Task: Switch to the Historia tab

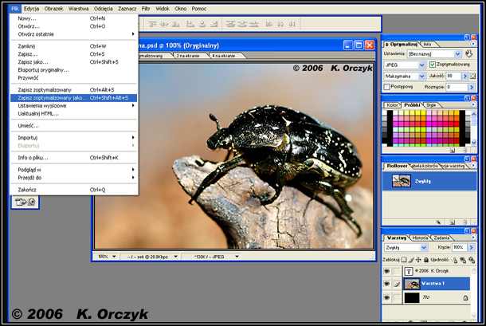Action: (420, 238)
